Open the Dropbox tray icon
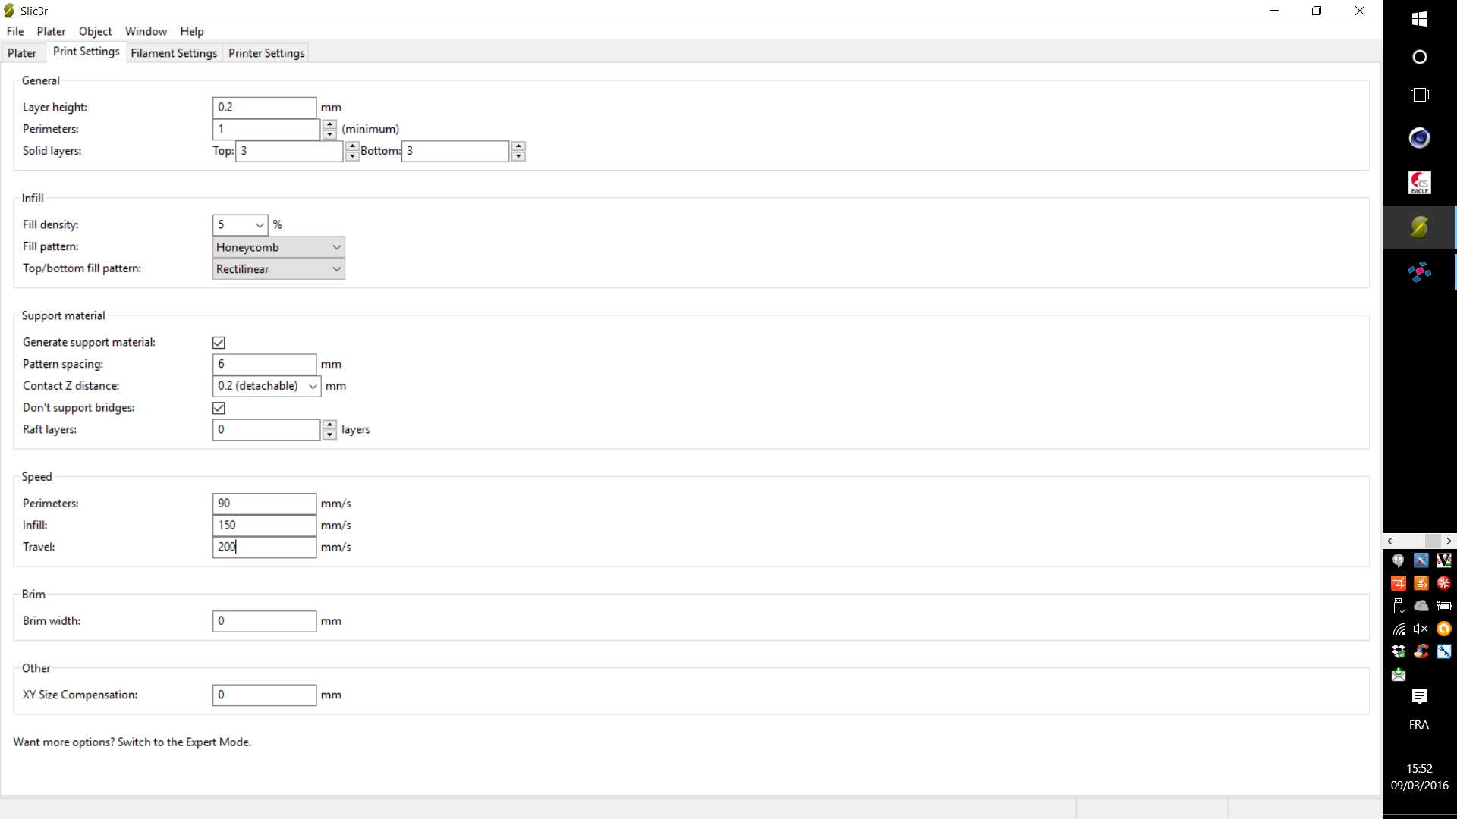The width and height of the screenshot is (1457, 819). tap(1399, 651)
